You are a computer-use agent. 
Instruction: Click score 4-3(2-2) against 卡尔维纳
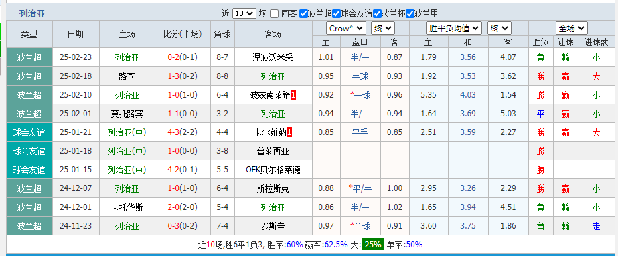(x=183, y=132)
